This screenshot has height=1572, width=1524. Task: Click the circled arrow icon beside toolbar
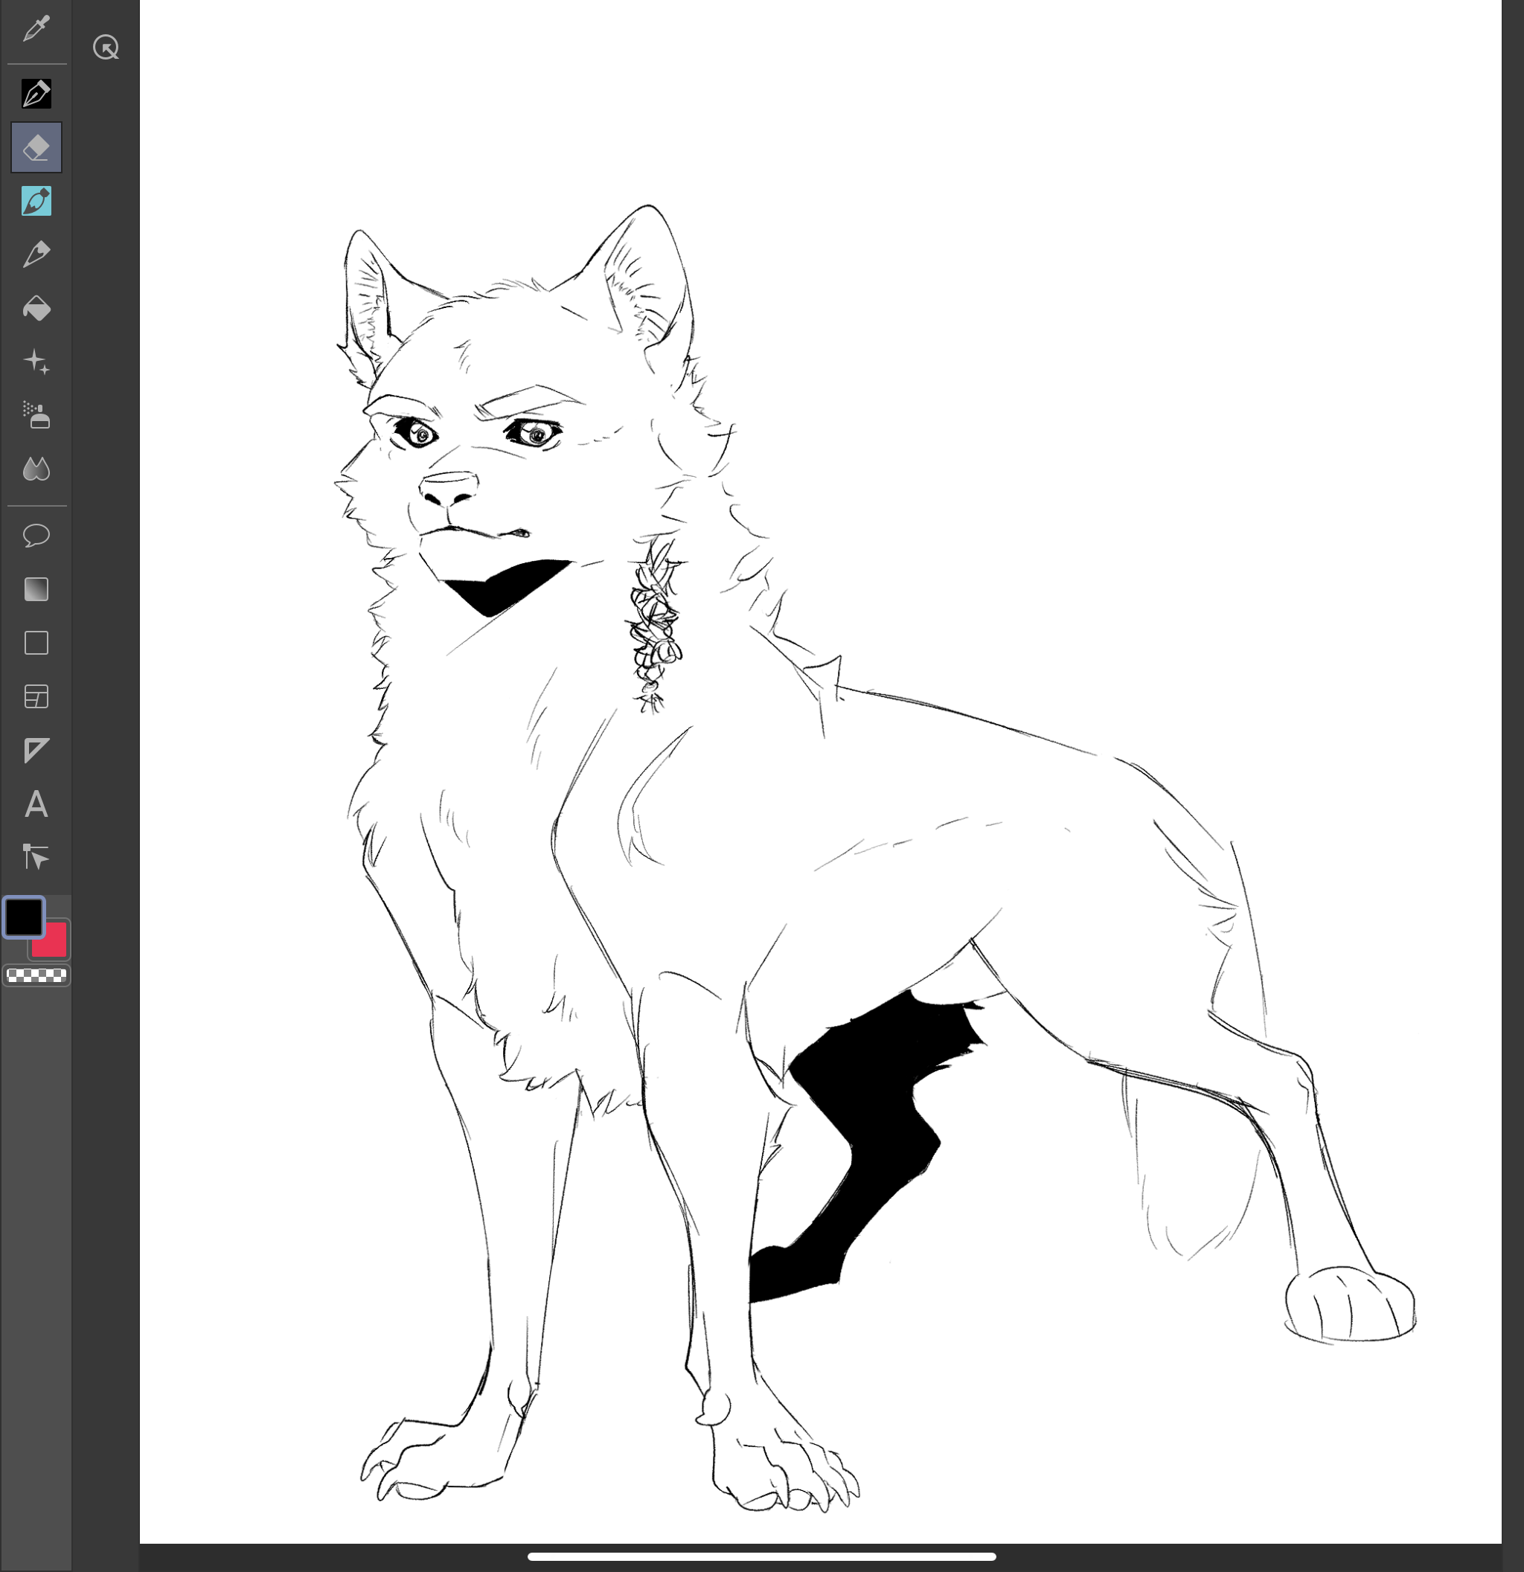tap(106, 48)
